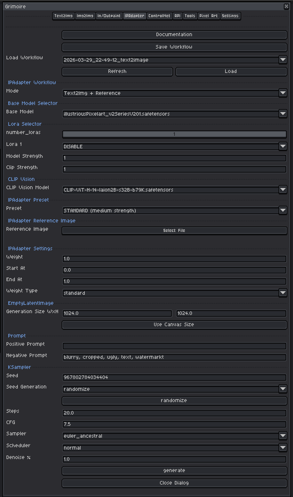This screenshot has width=293, height=497.
Task: Focus the Positive Prompt field
Action: pyautogui.click(x=174, y=346)
